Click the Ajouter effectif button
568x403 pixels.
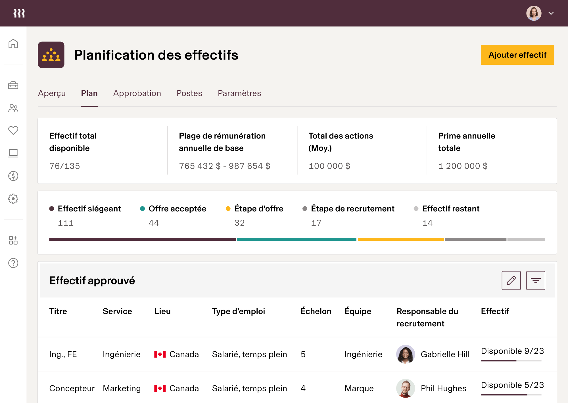(x=517, y=55)
